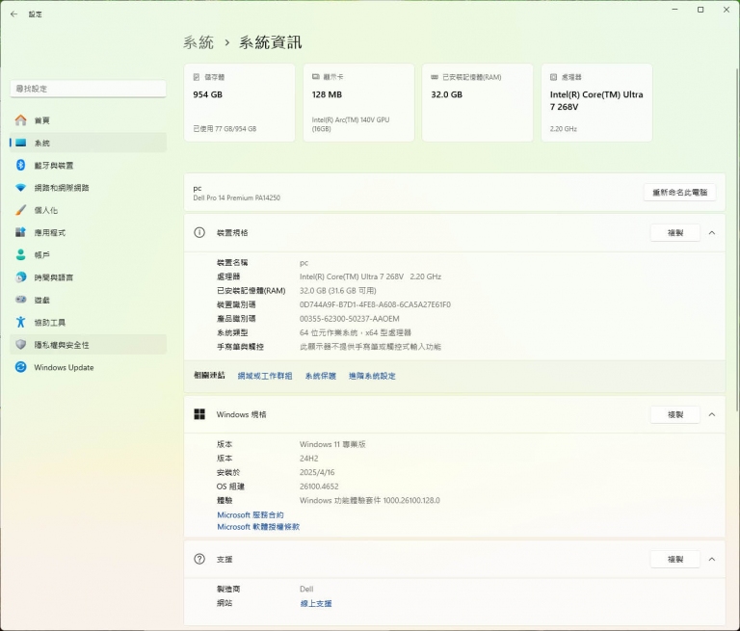The width and height of the screenshot is (740, 631).
Task: Click the 系統 monitor icon in sidebar
Action: click(21, 143)
